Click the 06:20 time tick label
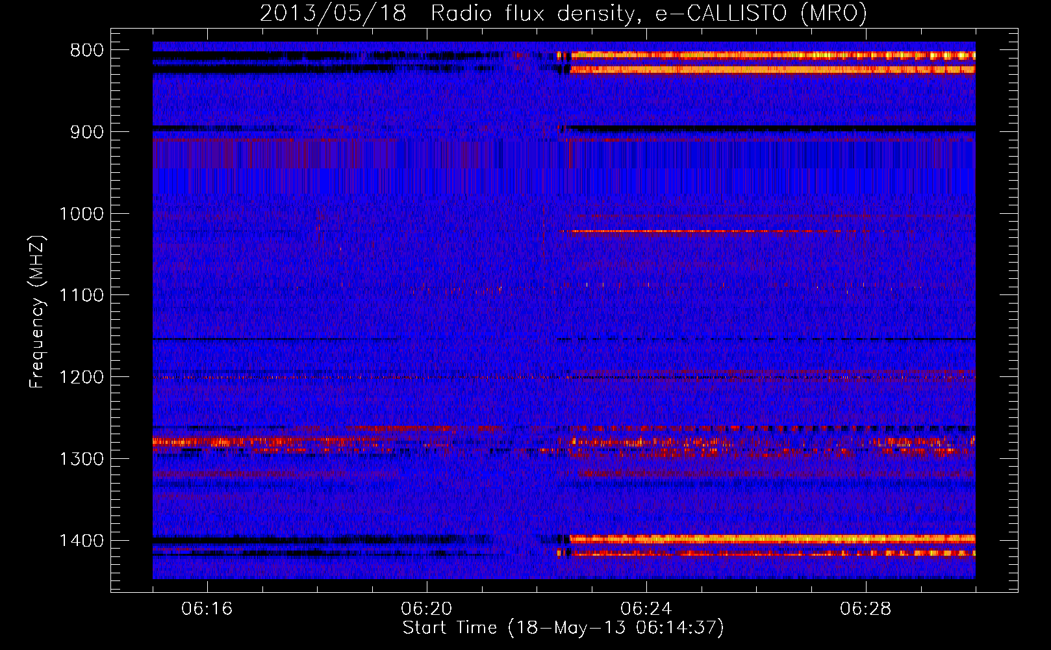The width and height of the screenshot is (1051, 650). pyautogui.click(x=427, y=609)
